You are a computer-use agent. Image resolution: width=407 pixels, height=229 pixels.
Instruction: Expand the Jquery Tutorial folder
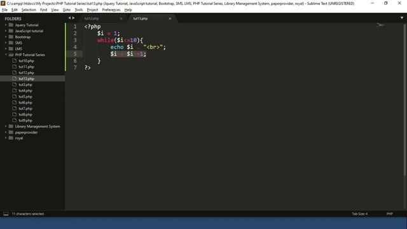pyautogui.click(x=6, y=25)
